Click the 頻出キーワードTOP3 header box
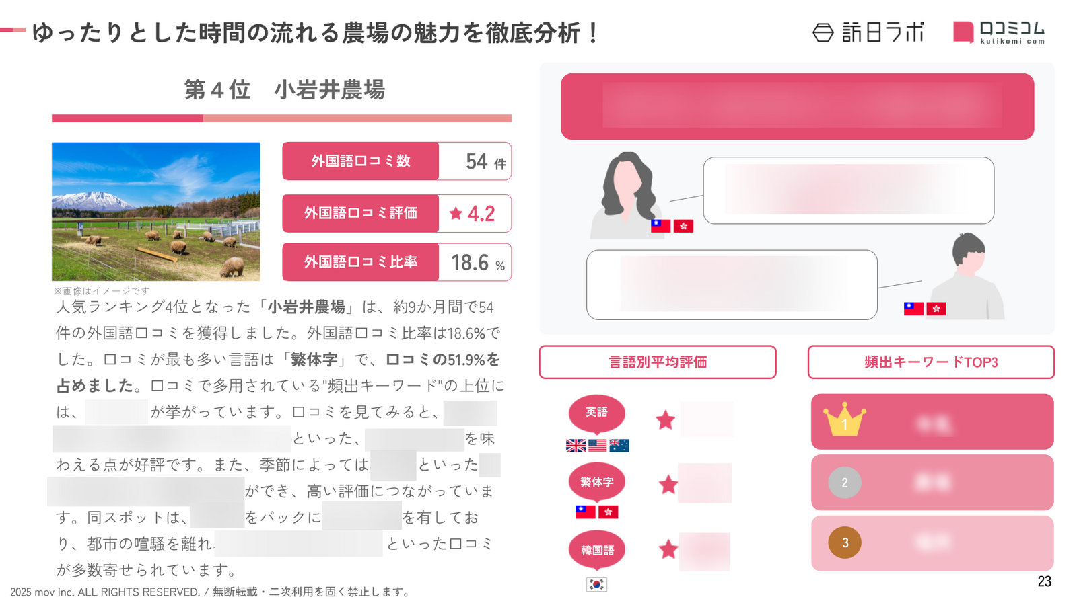The height and width of the screenshot is (605, 1077). tap(931, 362)
